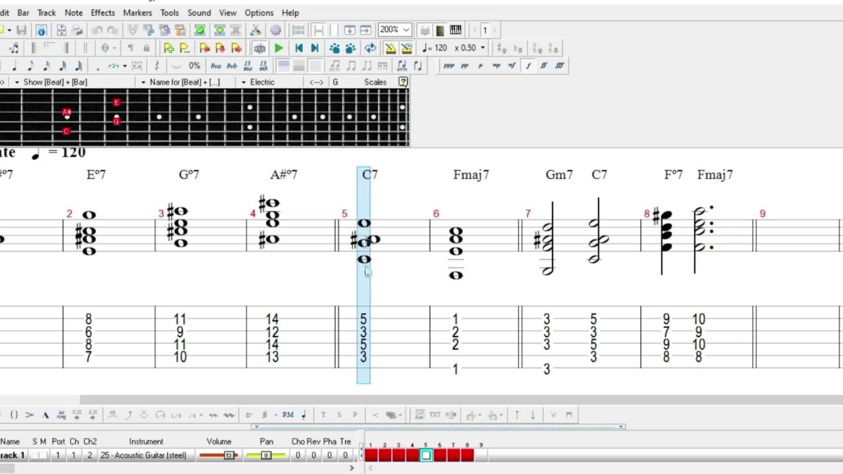Image resolution: width=843 pixels, height=474 pixels.
Task: Click the RSE realistic sound engine icon
Action: click(x=260, y=48)
